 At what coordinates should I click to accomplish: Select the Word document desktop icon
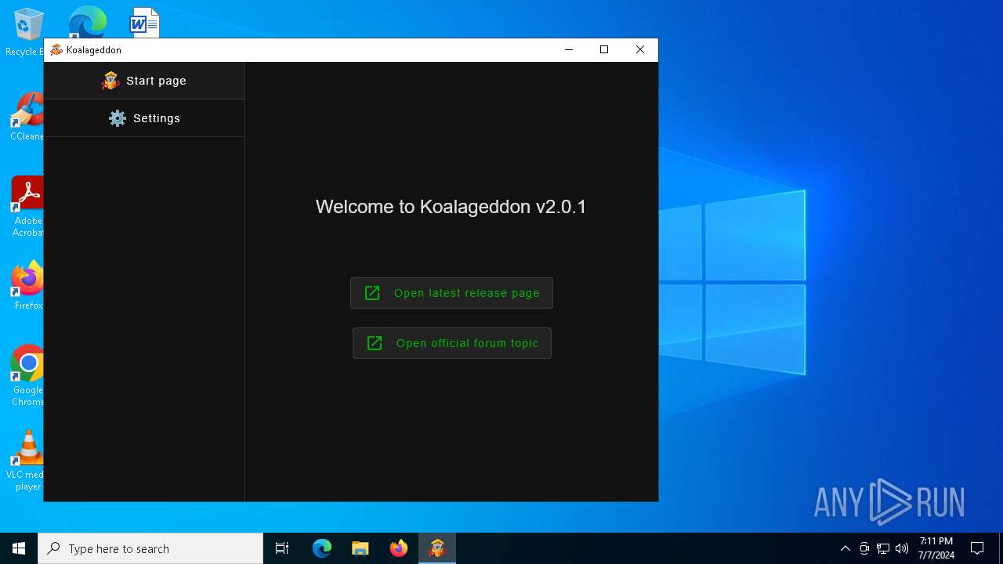(144, 22)
